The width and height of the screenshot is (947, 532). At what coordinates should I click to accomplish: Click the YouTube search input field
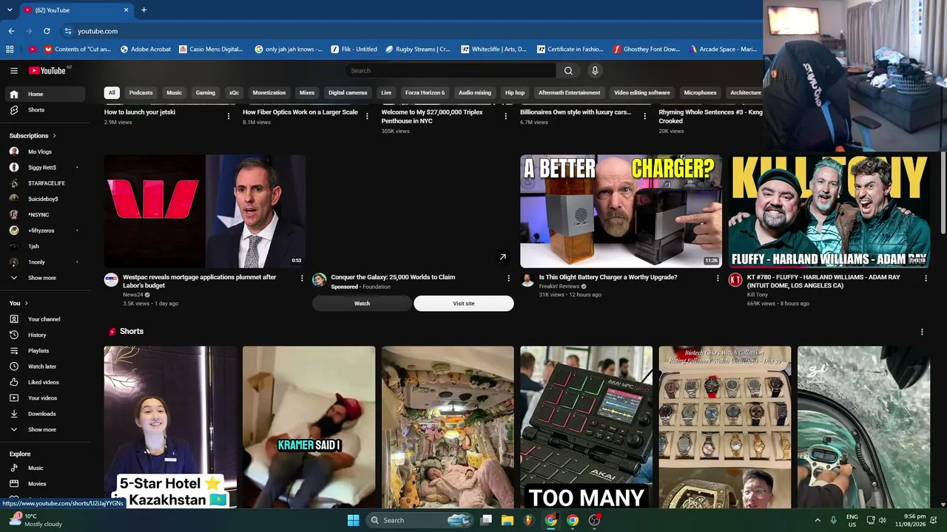(x=451, y=71)
